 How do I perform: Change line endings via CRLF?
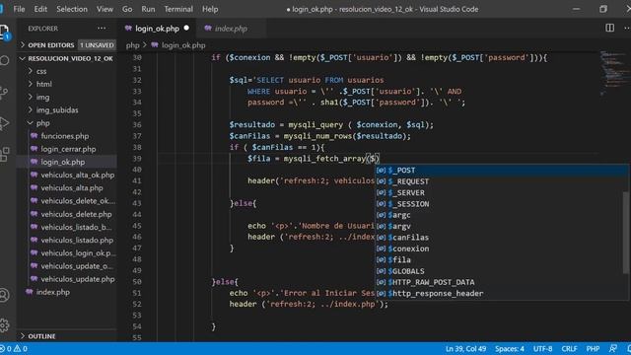point(569,348)
